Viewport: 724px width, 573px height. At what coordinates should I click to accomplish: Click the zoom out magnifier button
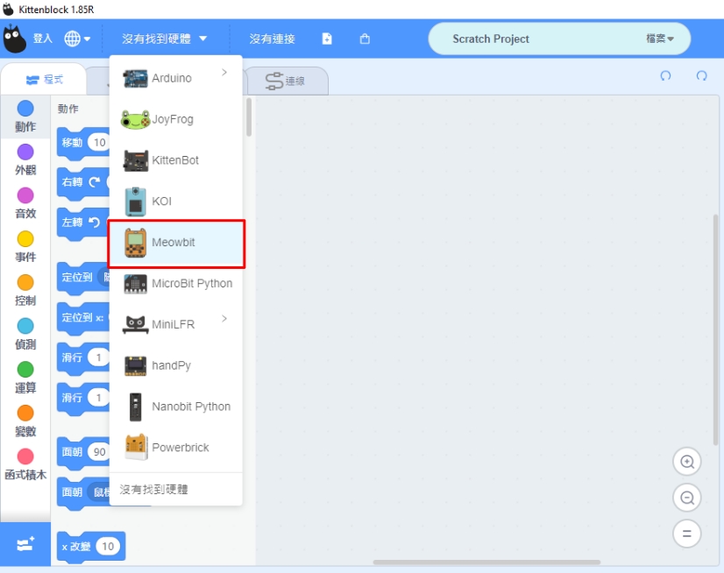[687, 498]
